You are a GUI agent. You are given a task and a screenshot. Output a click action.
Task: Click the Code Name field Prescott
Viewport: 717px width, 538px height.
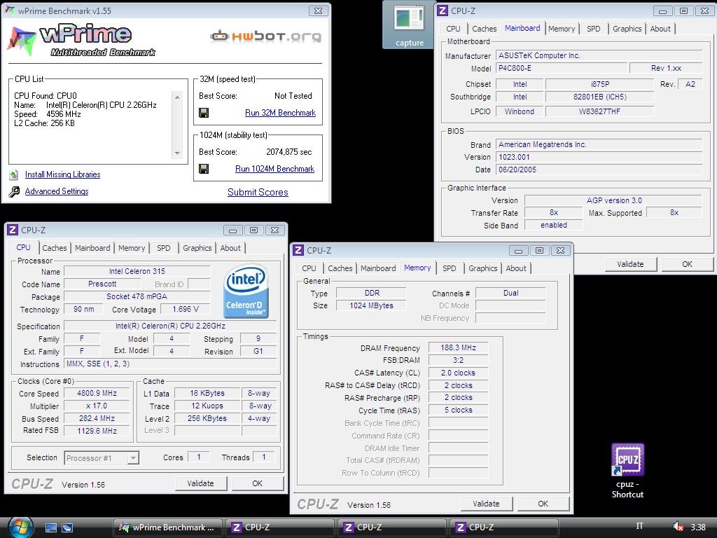coord(102,284)
